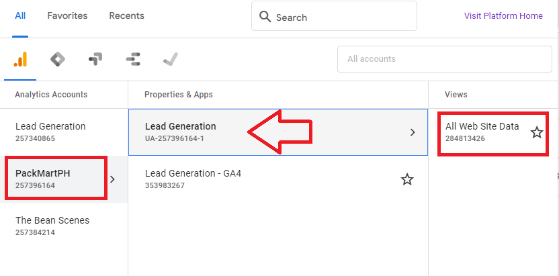Open the All accounts filter field
This screenshot has width=559, height=276.
pos(445,59)
